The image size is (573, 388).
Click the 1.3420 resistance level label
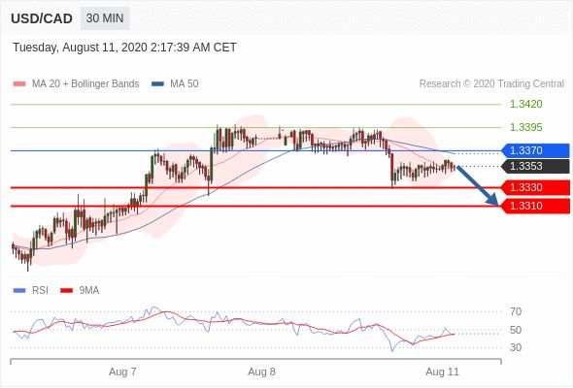(525, 105)
